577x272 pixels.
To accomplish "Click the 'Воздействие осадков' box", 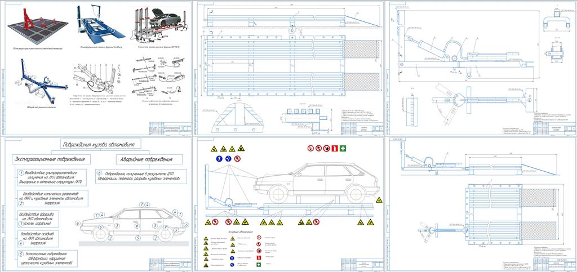I will [x=38, y=239].
